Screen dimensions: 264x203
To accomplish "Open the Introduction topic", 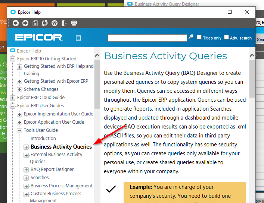I will (43, 138).
